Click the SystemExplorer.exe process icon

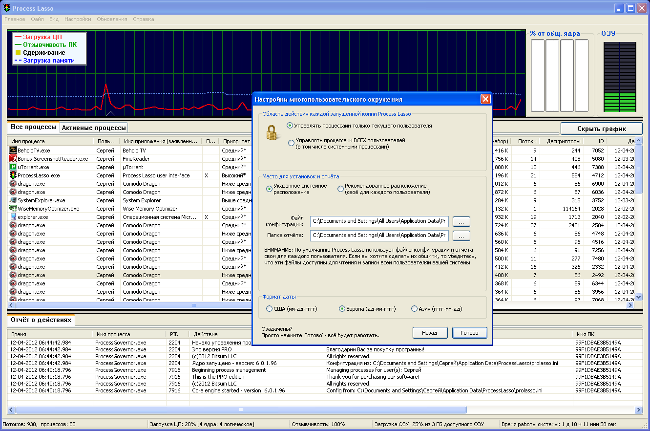[x=13, y=200]
